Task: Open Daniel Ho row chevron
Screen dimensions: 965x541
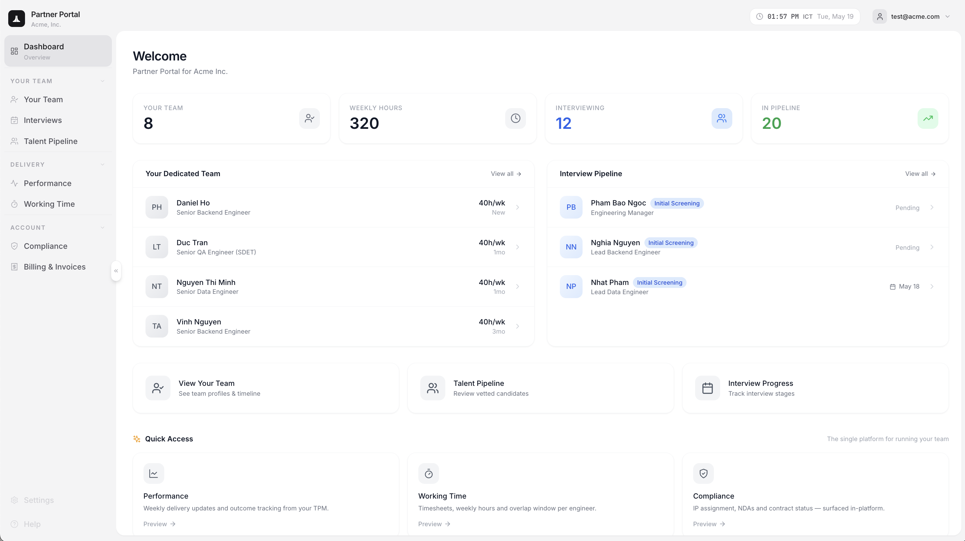Action: pyautogui.click(x=517, y=207)
